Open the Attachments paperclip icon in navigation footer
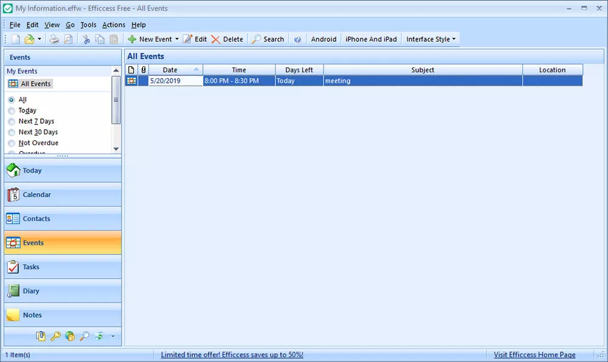 tap(41, 336)
